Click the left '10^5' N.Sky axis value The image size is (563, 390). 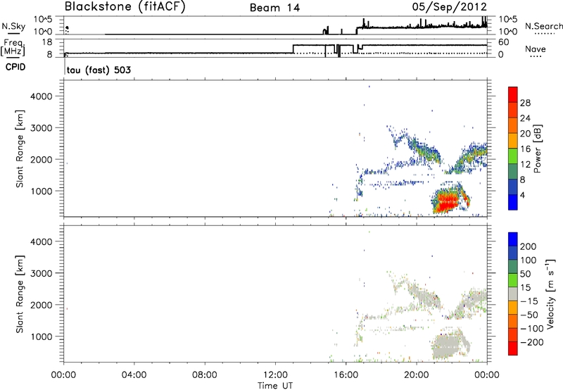(43, 20)
